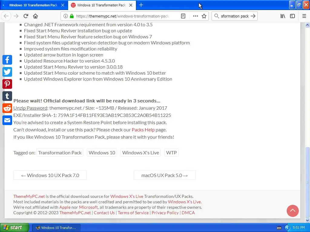Open a new tab with plus button
310x232 pixels.
click(141, 5)
